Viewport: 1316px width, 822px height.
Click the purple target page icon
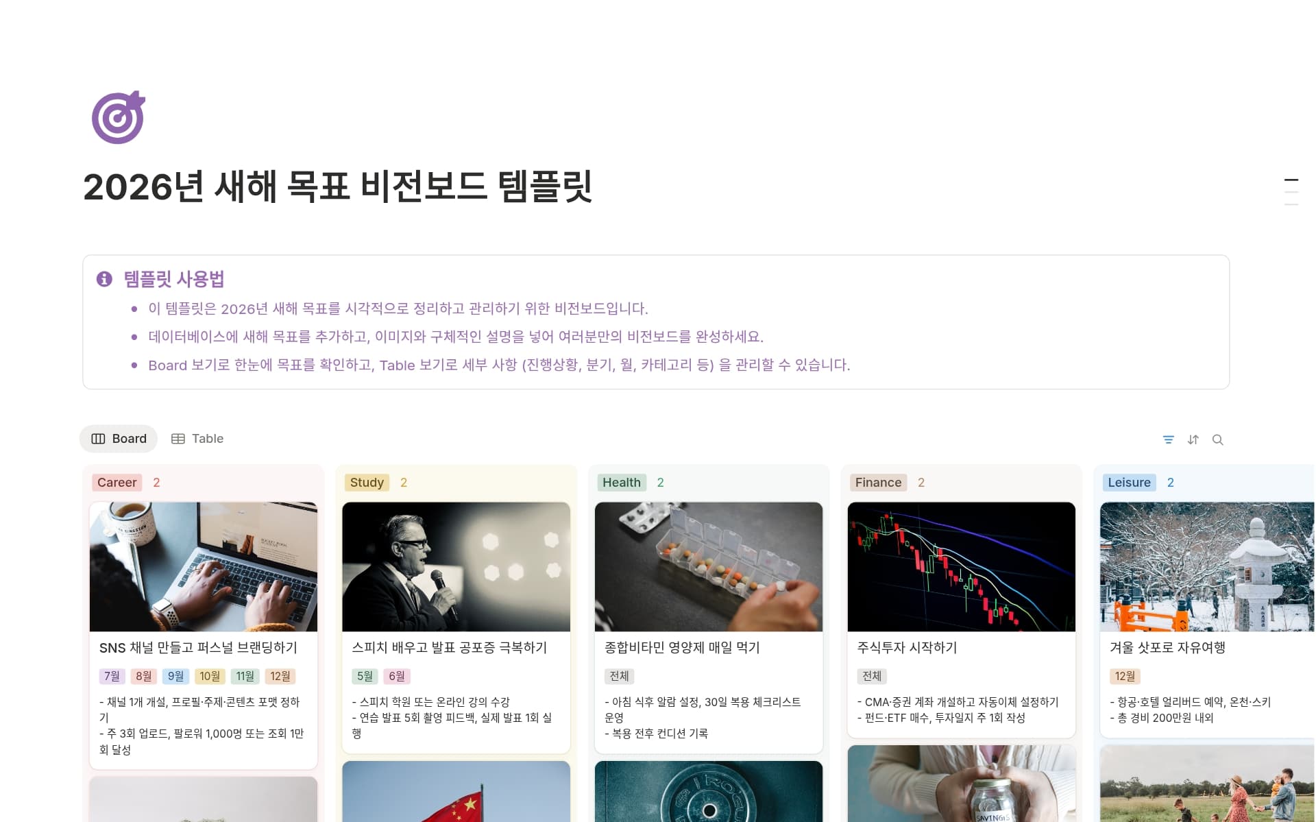tap(118, 117)
